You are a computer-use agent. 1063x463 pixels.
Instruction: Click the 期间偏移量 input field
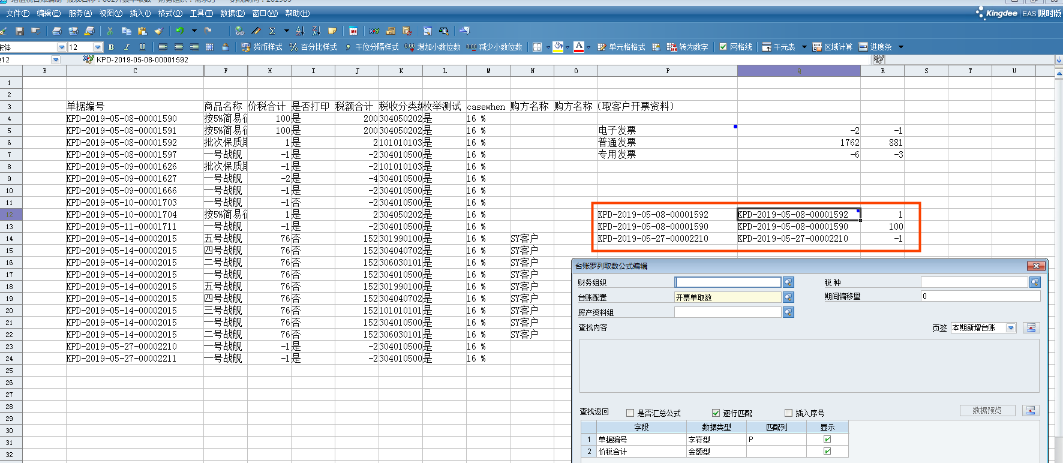[x=980, y=296]
